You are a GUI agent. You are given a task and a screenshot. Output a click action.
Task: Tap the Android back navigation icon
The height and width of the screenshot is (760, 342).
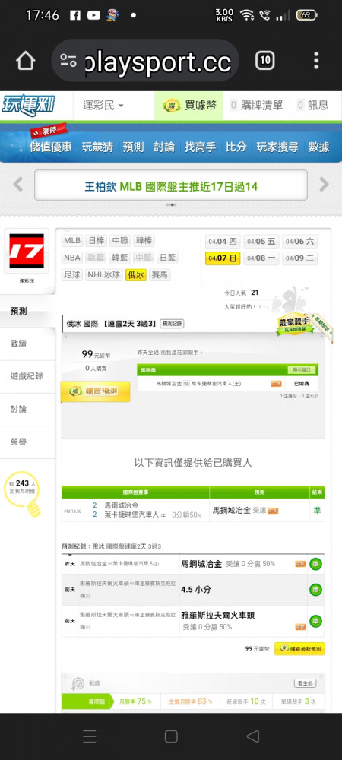(x=252, y=736)
